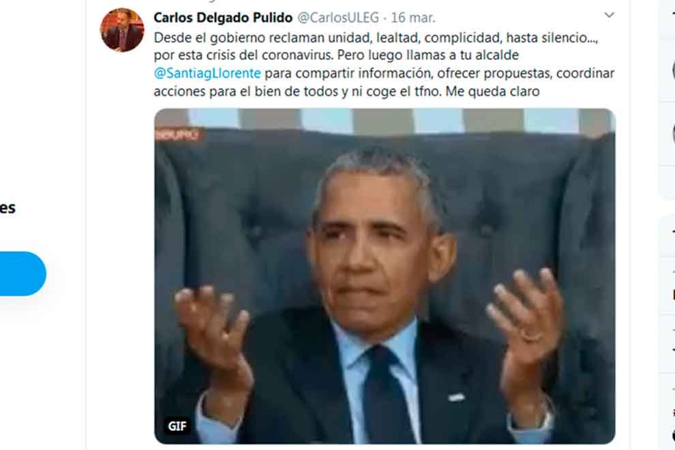Screen dimensions: 675x450
Task: Open tweet details by clicking the tweet text
Action: pyautogui.click(x=384, y=64)
